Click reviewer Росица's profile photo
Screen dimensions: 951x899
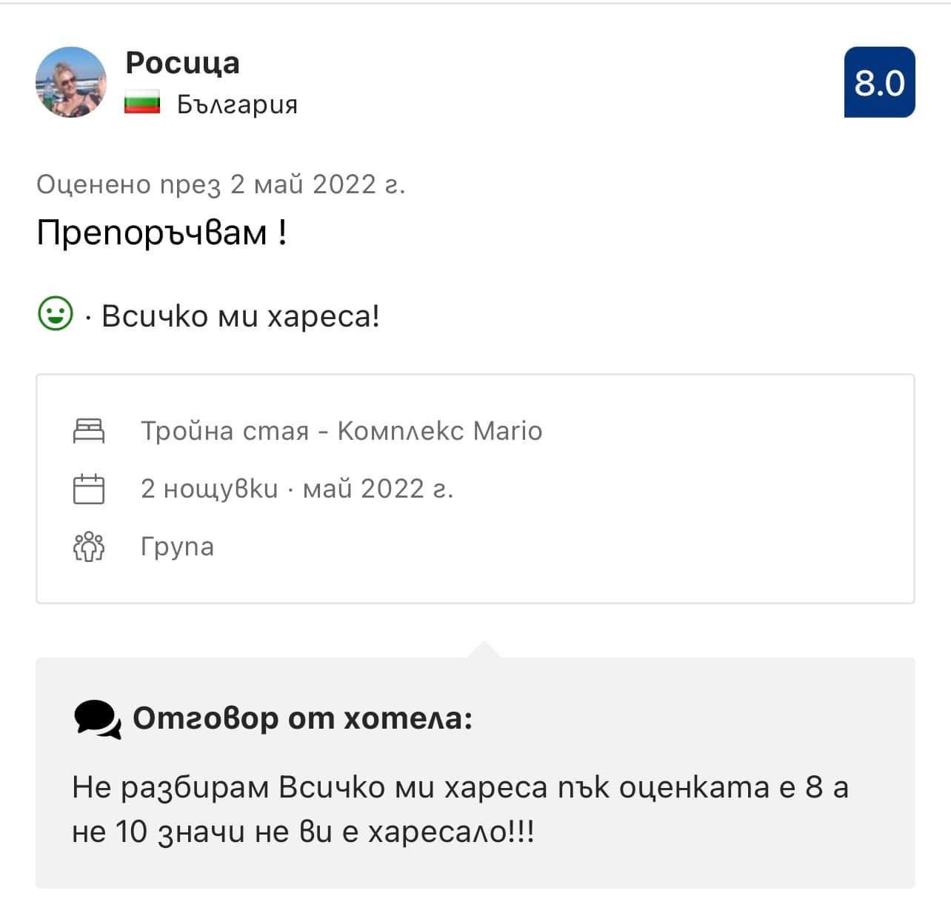71,82
